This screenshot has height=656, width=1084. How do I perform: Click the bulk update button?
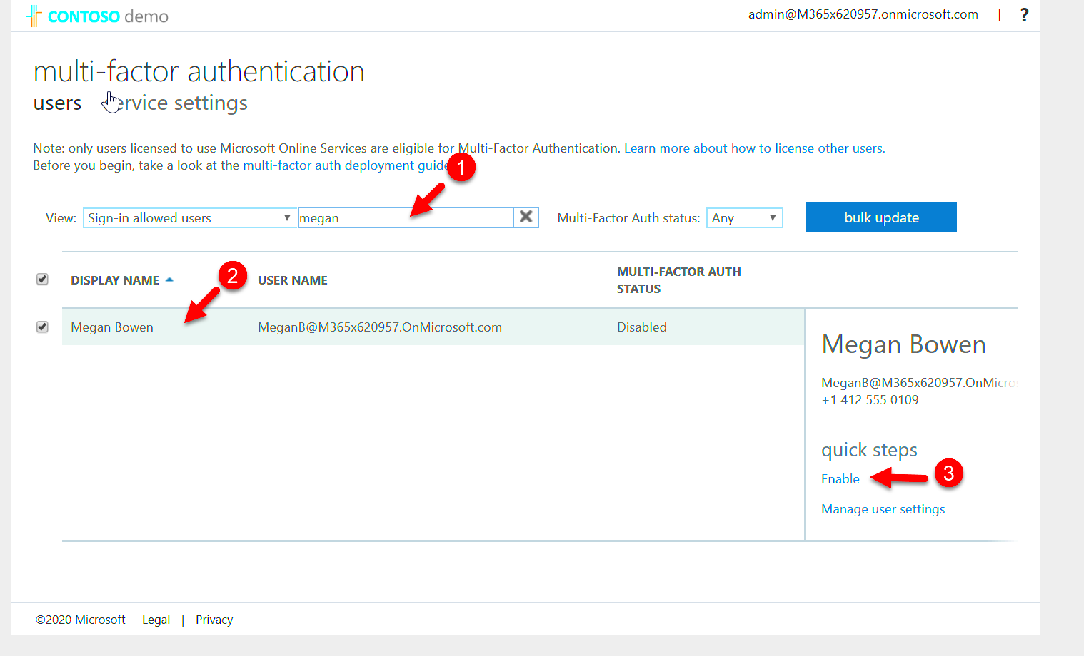point(881,217)
